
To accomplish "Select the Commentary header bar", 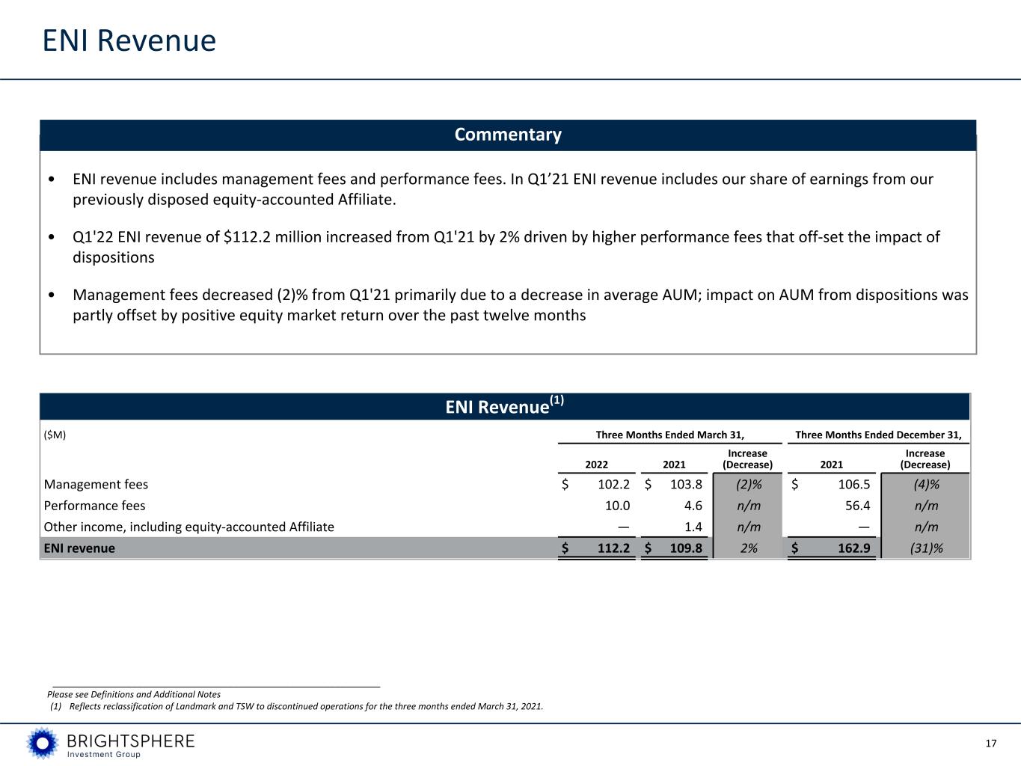I will coord(508,135).
